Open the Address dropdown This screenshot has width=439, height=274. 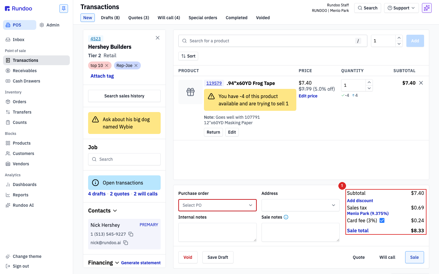pos(301,205)
